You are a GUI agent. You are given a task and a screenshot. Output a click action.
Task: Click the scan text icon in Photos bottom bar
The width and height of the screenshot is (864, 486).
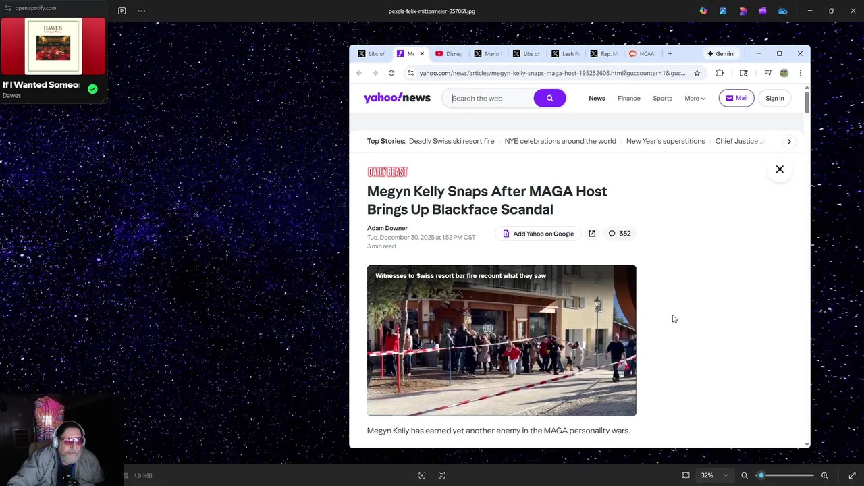[442, 475]
